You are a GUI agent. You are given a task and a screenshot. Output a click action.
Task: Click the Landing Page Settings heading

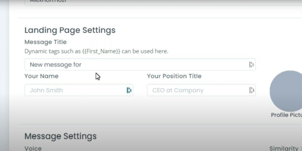70,30
